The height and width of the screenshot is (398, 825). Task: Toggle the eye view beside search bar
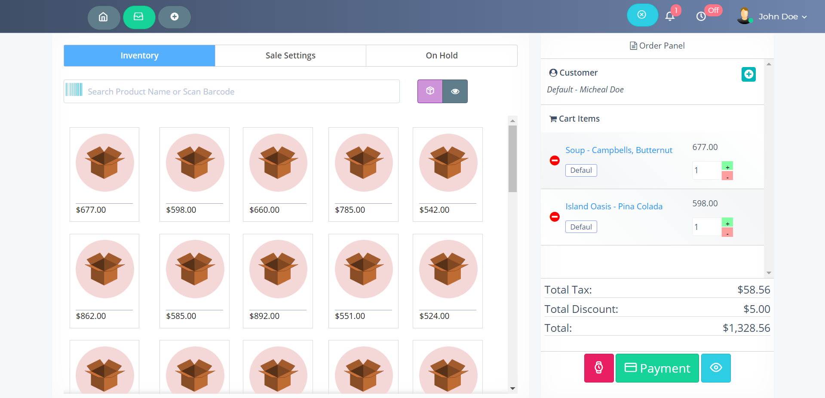[455, 91]
